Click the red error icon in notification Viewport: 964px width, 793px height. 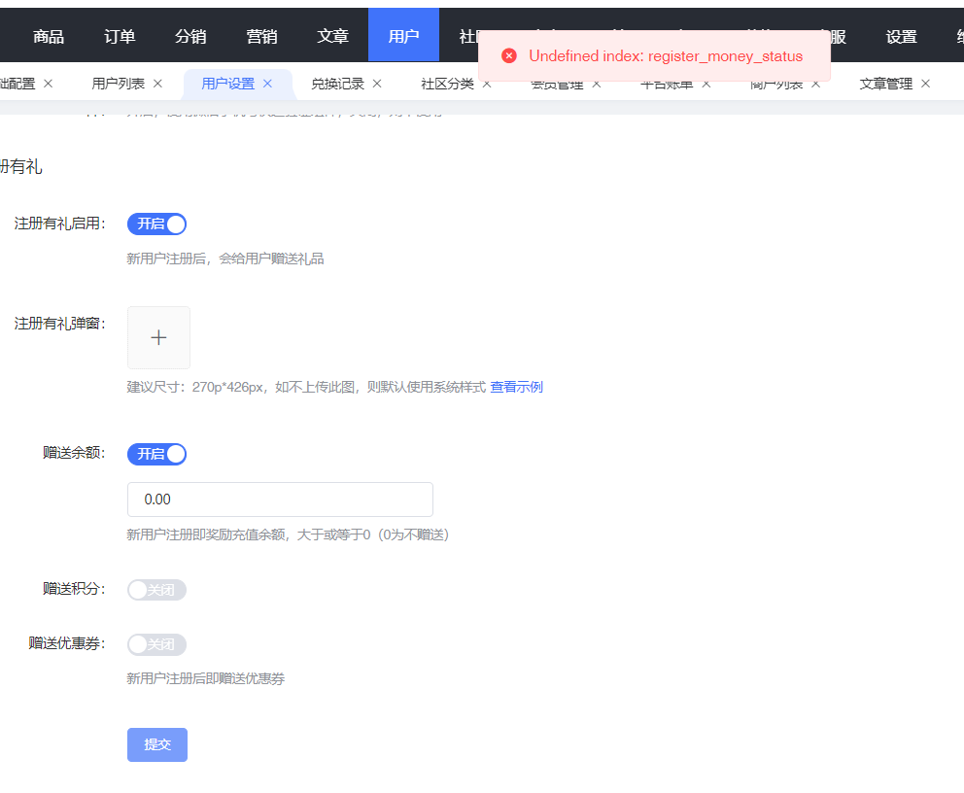coord(509,56)
